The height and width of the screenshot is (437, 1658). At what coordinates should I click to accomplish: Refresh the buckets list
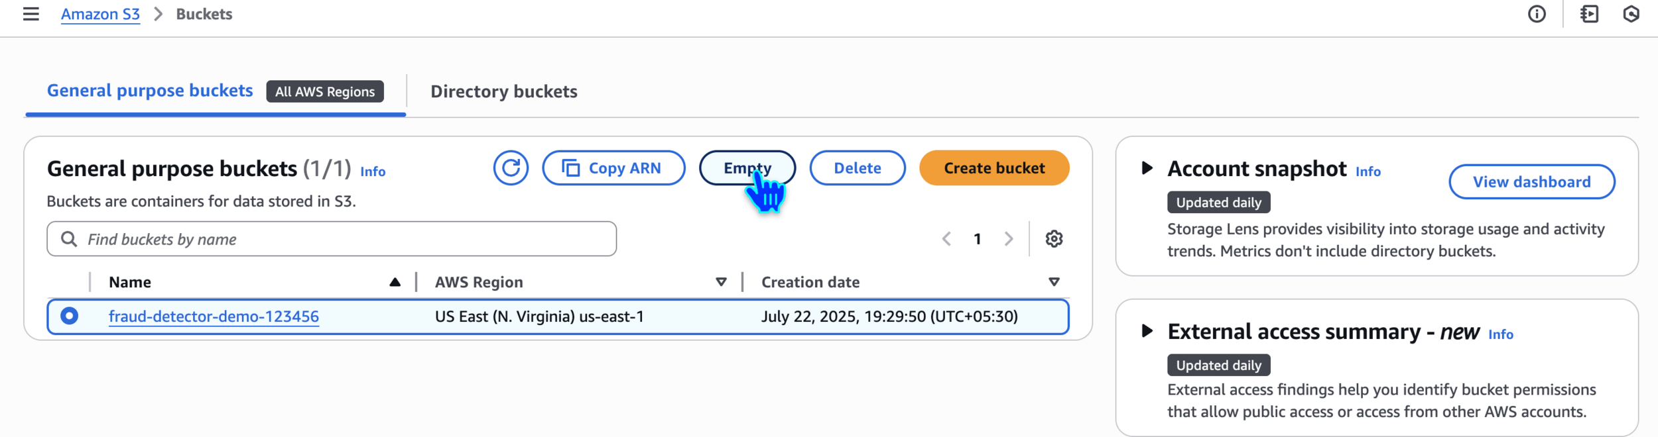511,168
